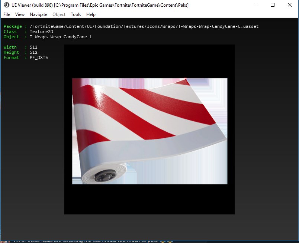Screen dimensions: 299x243
Task: Click the UE Viewer logo in title bar
Action: pos(6,5)
